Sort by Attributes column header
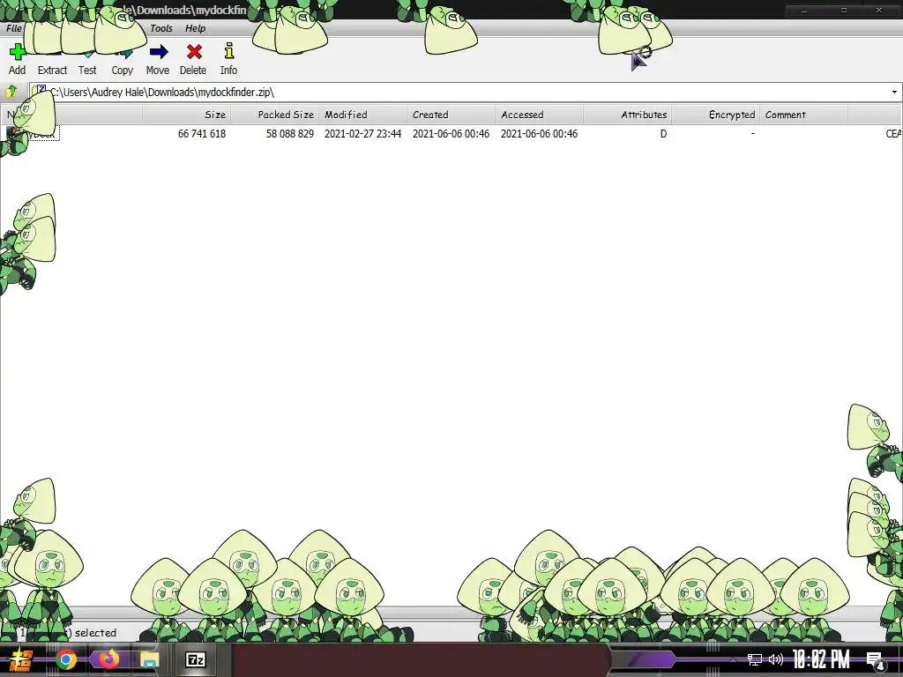This screenshot has width=903, height=677. (x=627, y=115)
